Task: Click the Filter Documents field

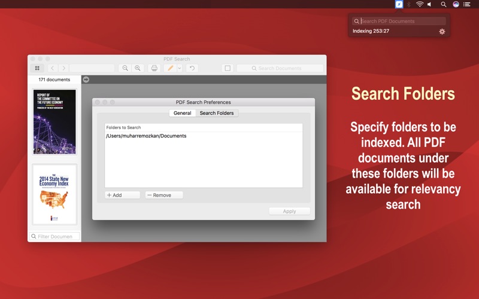Action: [54, 236]
